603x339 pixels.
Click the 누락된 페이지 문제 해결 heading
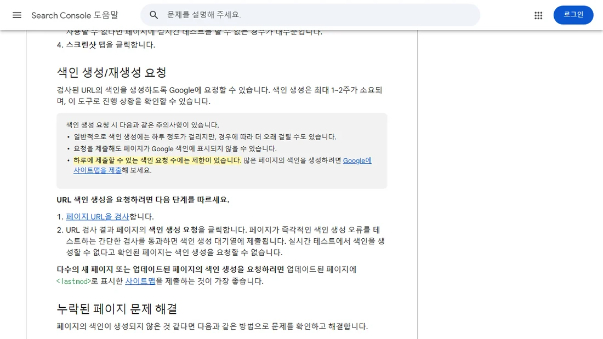(117, 309)
